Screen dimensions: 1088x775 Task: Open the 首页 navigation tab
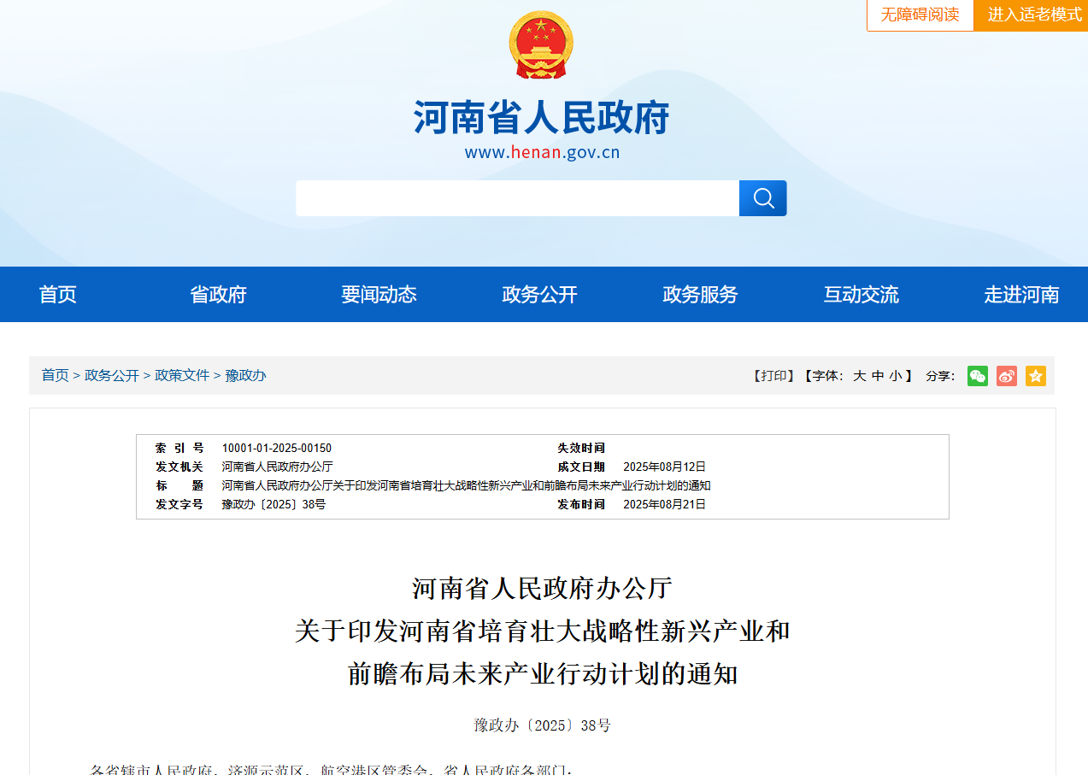[x=58, y=295]
